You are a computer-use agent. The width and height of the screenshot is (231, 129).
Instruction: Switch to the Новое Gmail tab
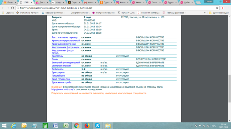pyautogui.click(x=89, y=2)
